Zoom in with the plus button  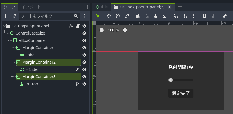click(125, 30)
